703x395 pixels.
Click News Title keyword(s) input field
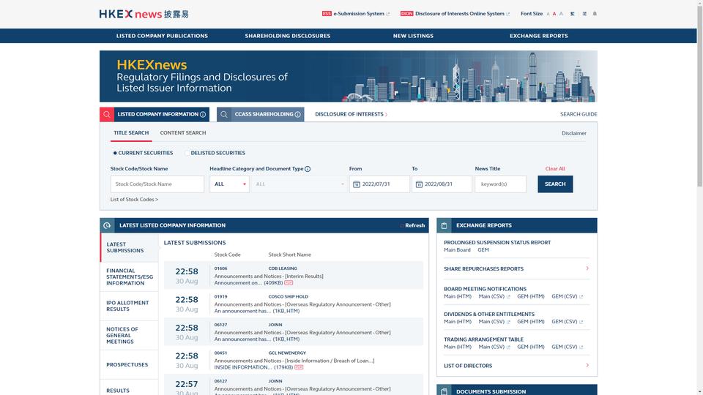point(500,184)
